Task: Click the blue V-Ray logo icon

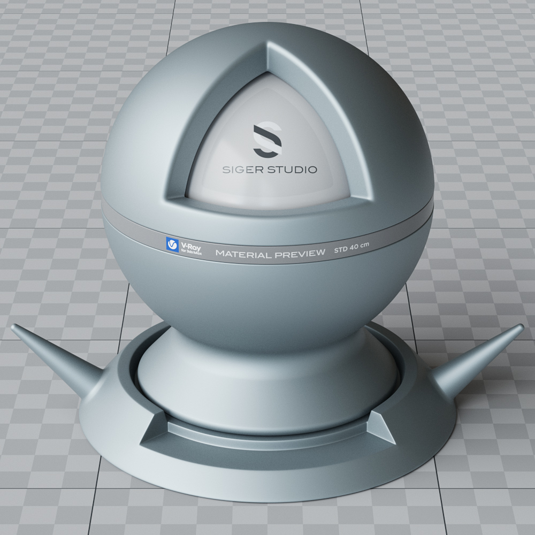Action: [x=172, y=244]
